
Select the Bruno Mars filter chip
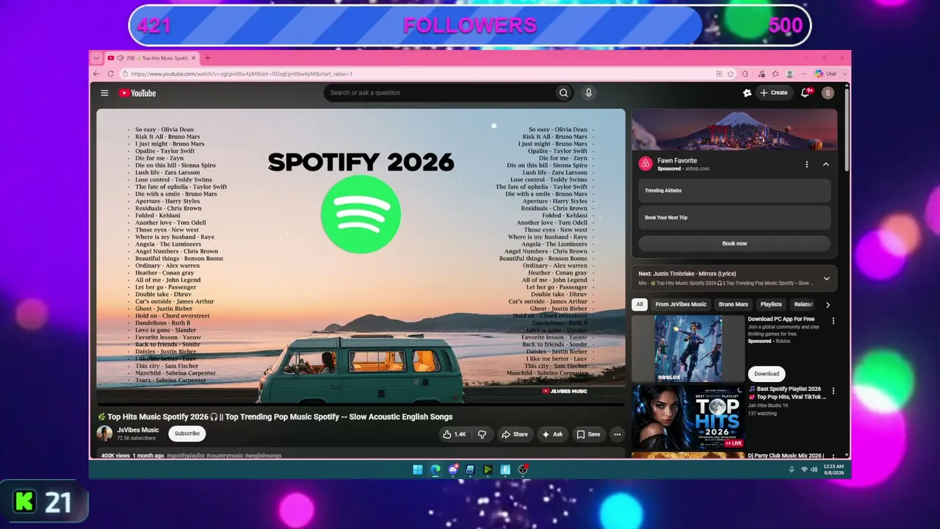[x=733, y=304]
